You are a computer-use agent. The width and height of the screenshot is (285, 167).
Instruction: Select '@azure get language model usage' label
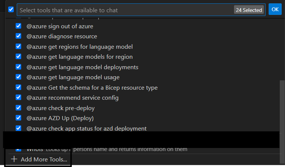[73, 77]
